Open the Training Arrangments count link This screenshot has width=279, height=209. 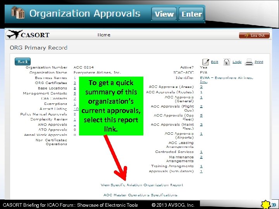click(201, 166)
